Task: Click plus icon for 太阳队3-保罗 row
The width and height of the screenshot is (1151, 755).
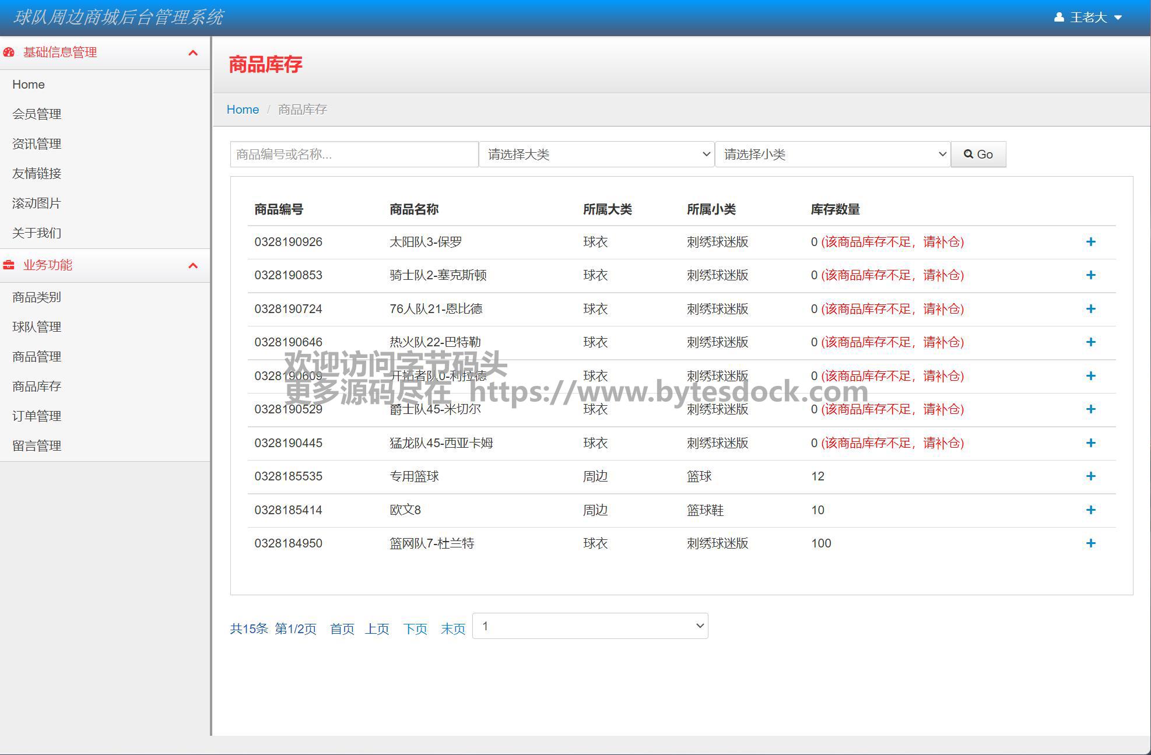Action: [x=1090, y=242]
